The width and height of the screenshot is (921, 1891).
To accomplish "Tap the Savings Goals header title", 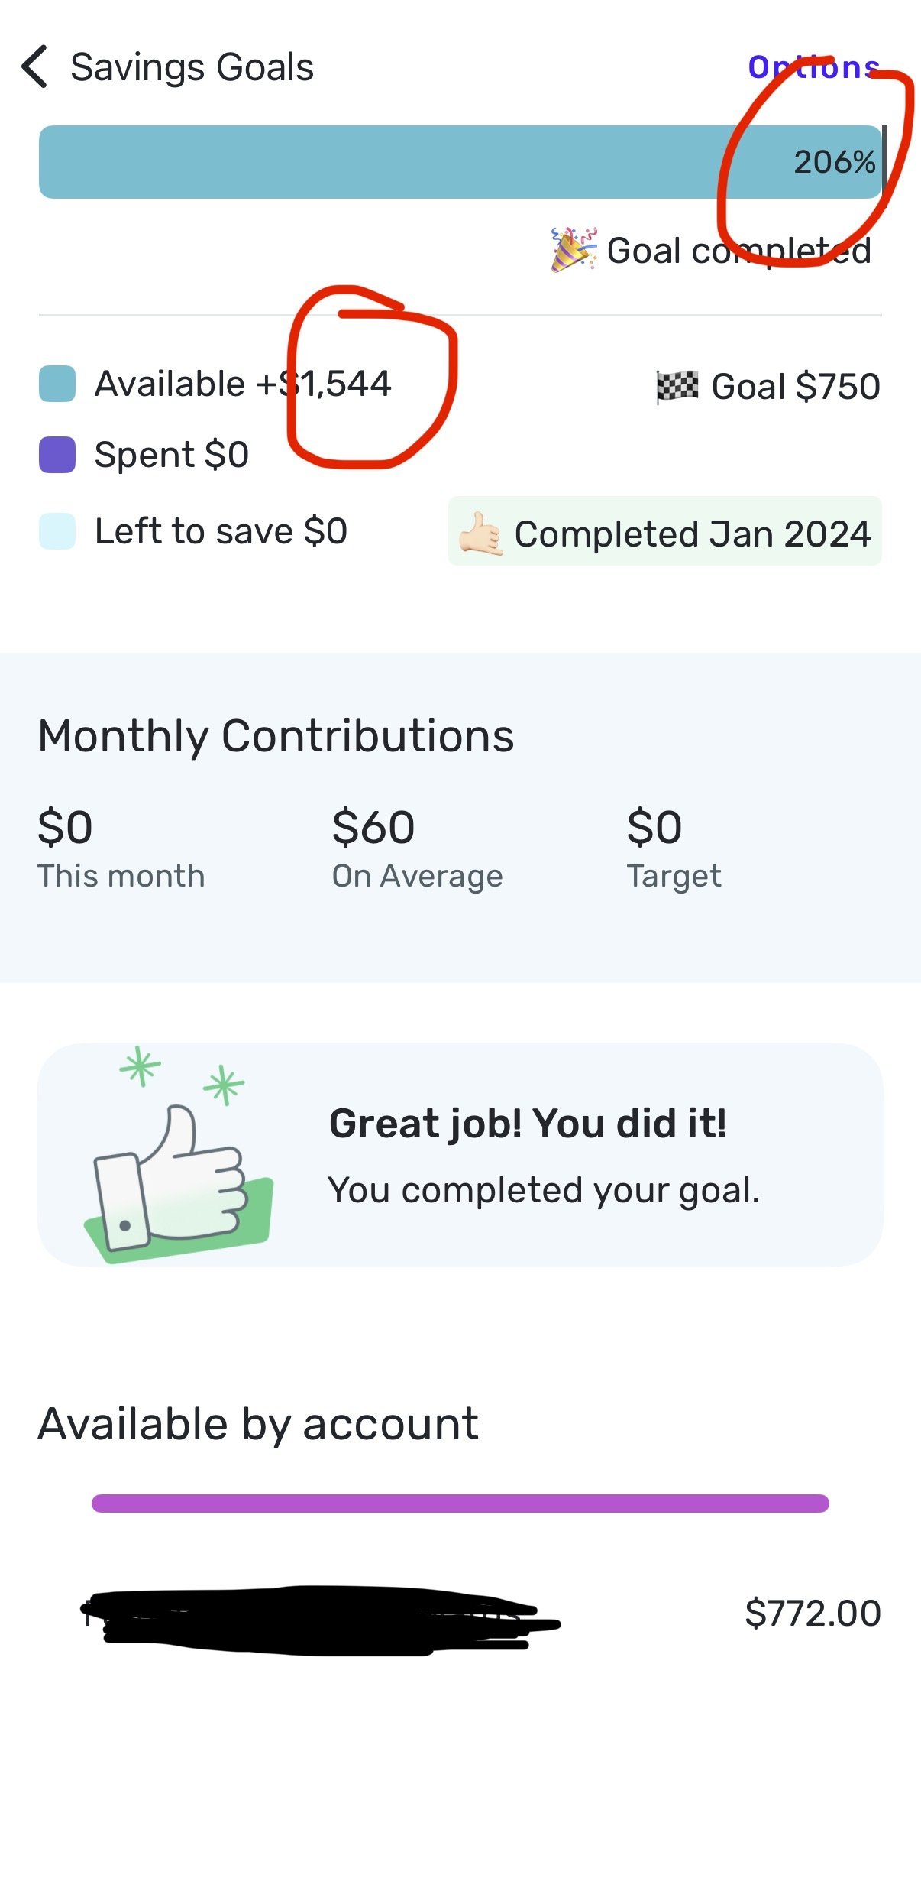I will pos(192,67).
